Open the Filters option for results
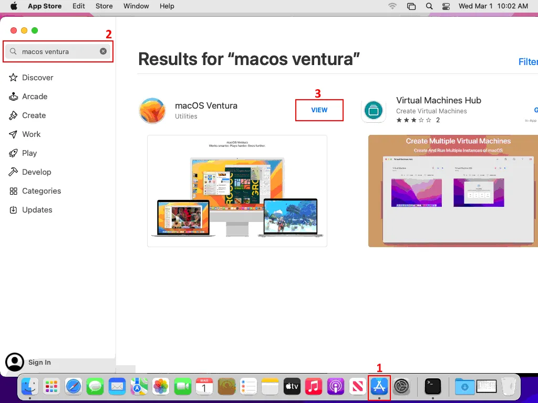The height and width of the screenshot is (403, 538). 527,62
